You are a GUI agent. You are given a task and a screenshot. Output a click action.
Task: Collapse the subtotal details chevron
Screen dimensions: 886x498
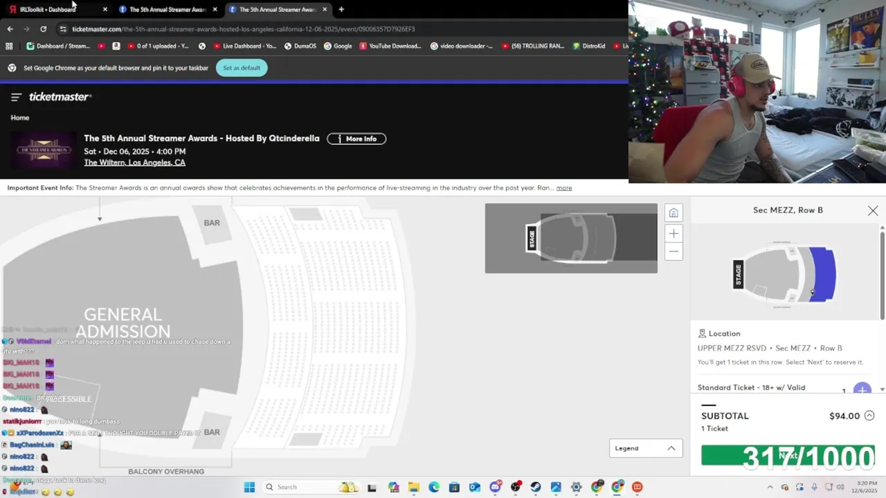869,416
